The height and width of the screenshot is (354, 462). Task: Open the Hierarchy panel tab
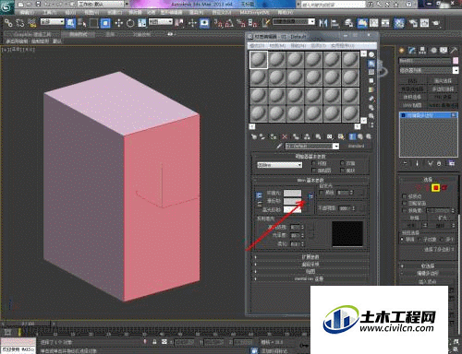coord(422,51)
